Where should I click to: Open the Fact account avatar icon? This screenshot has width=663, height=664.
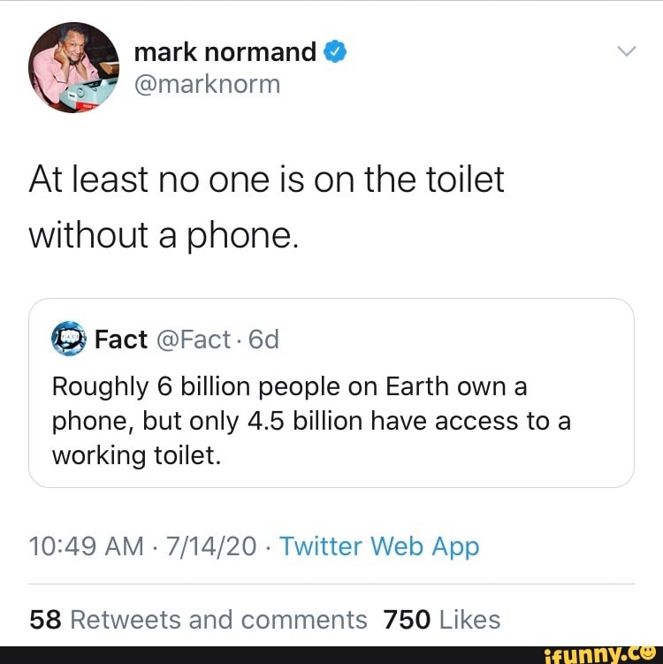pyautogui.click(x=69, y=339)
